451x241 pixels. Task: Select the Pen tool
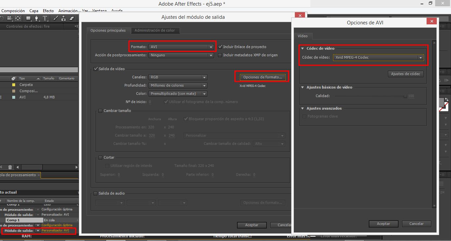coord(37,18)
